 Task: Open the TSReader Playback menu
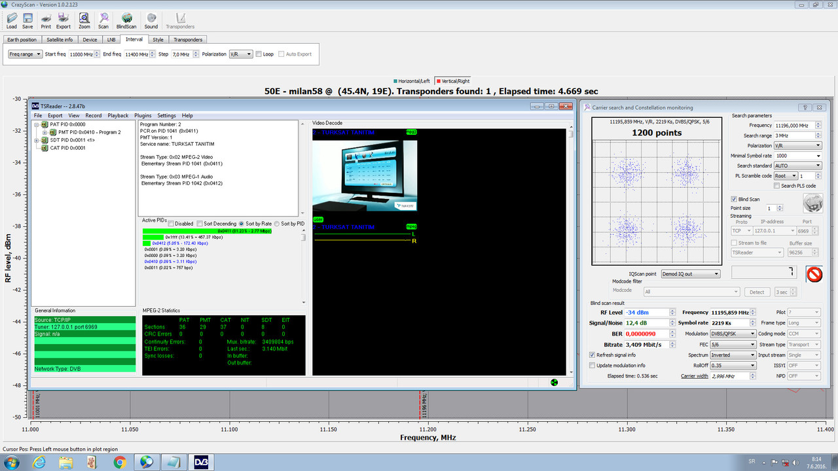coord(118,116)
